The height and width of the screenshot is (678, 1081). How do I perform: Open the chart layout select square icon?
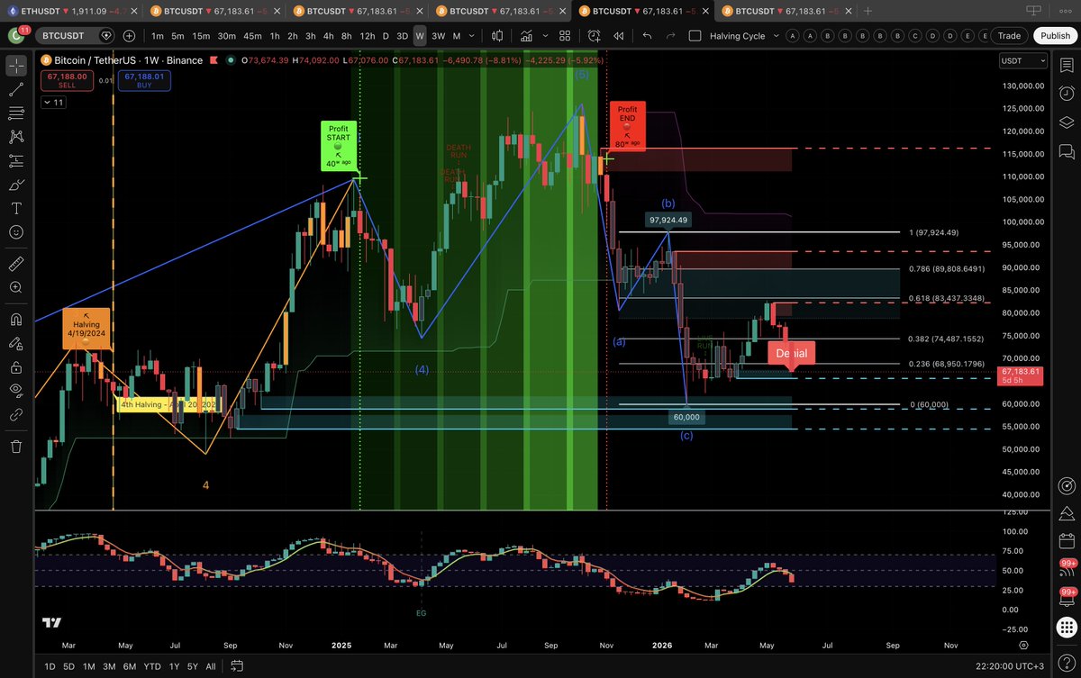point(695,36)
